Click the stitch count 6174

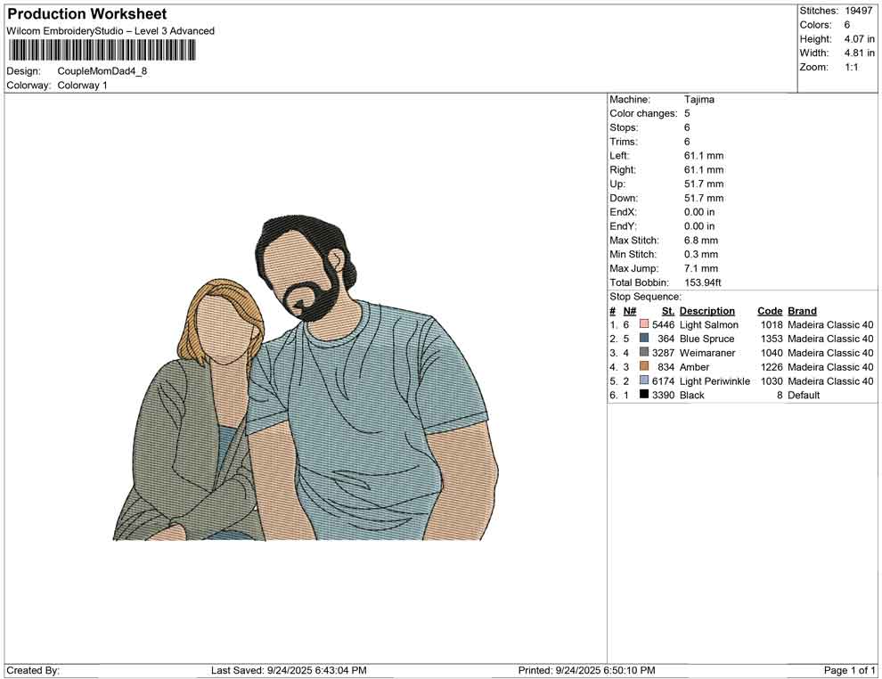(x=663, y=380)
